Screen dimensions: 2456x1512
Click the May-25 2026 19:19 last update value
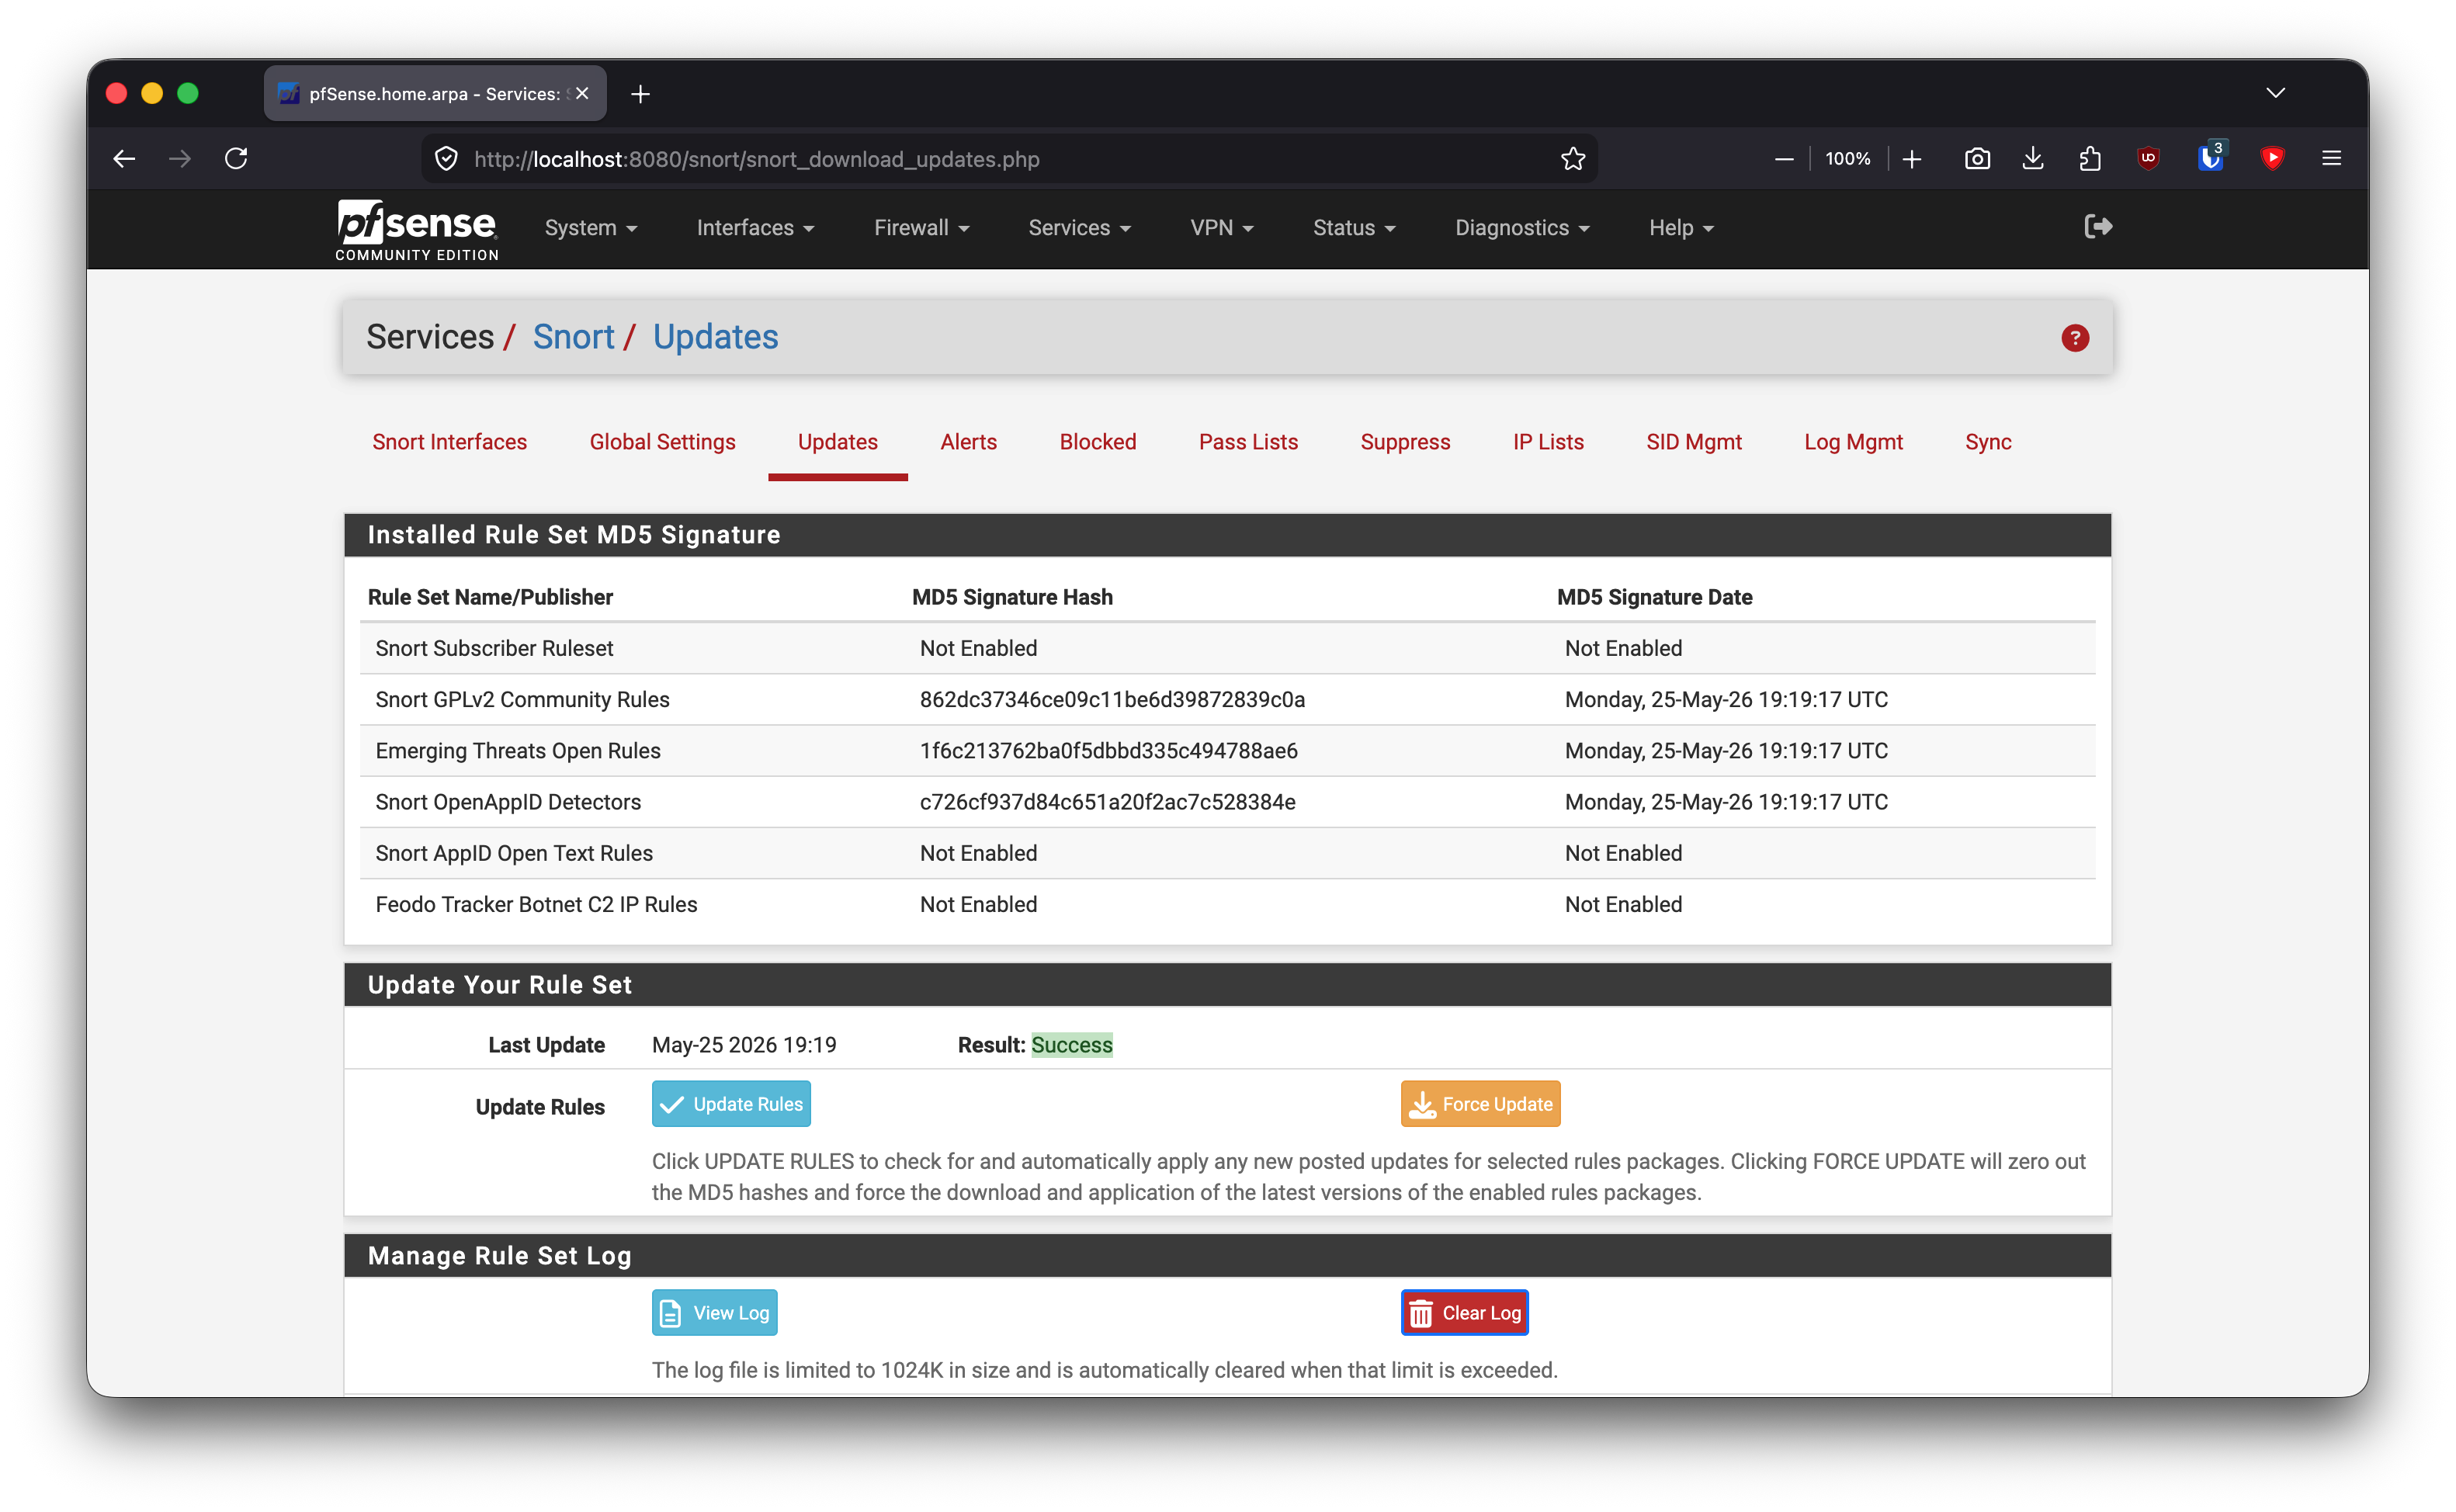744,1045
